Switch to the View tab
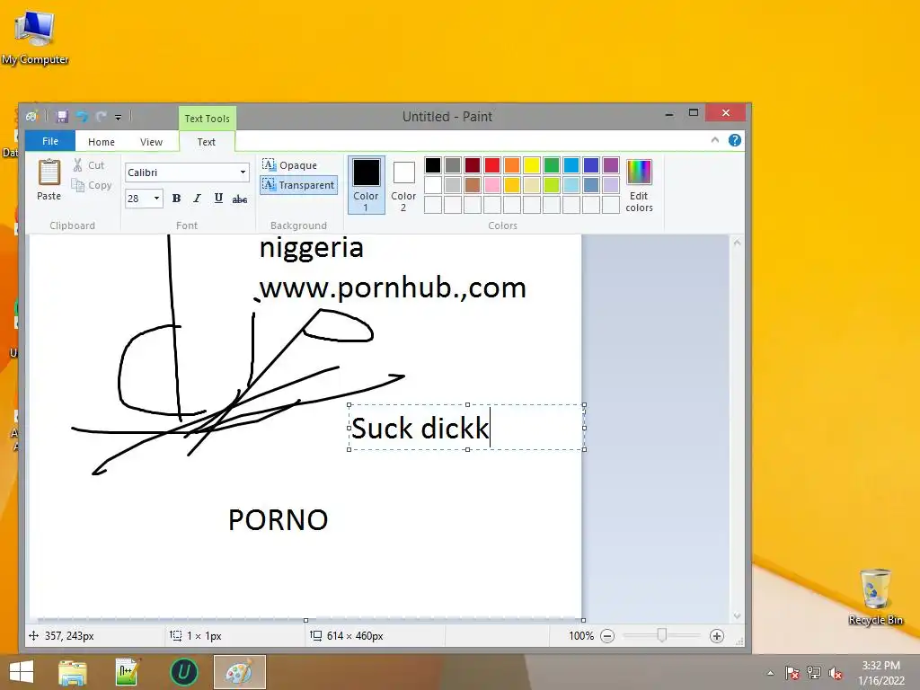 [151, 142]
